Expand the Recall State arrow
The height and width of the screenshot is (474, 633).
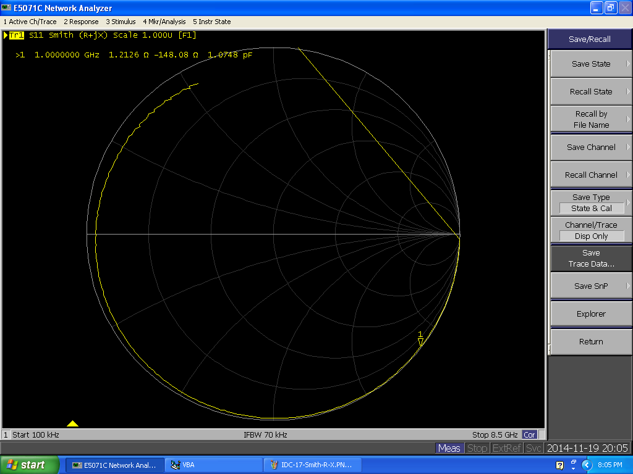pos(628,91)
